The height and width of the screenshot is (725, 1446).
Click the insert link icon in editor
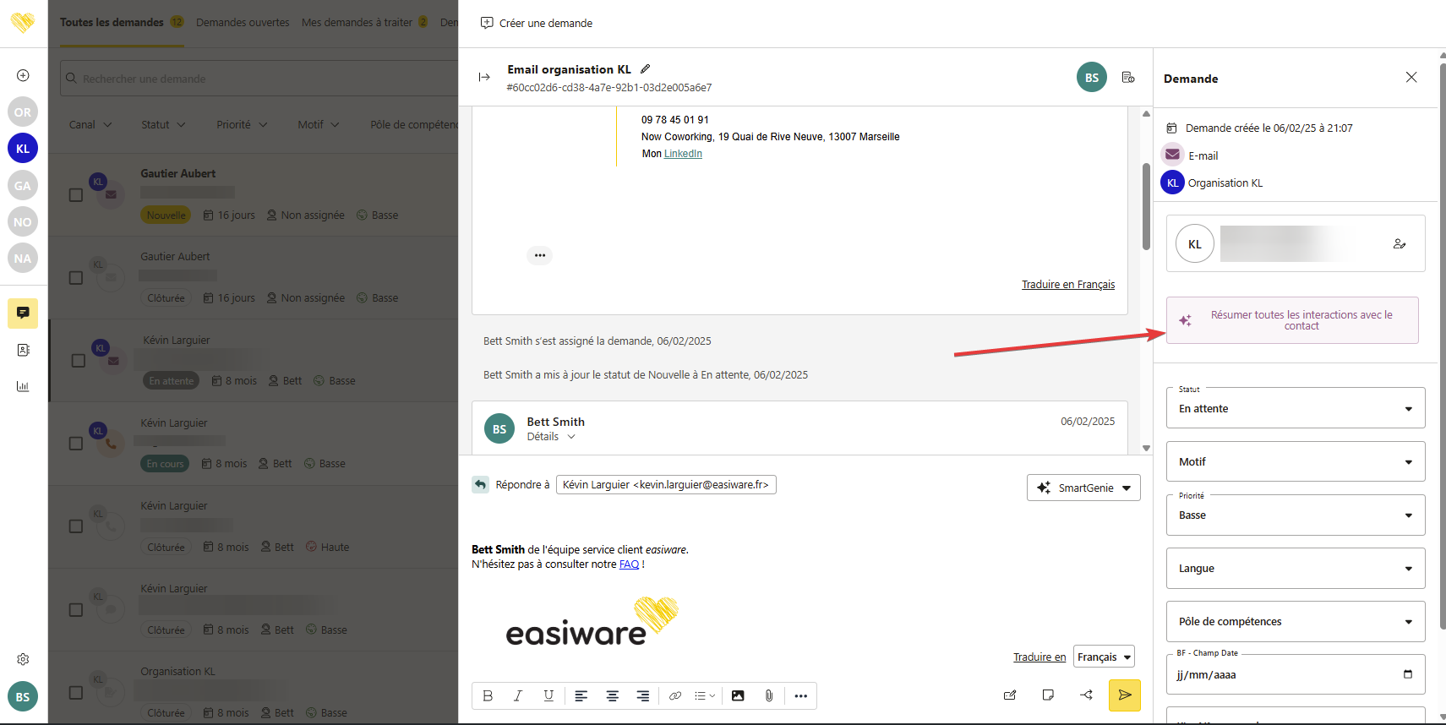[674, 695]
